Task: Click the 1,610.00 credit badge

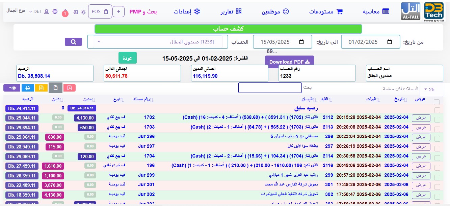Action: pyautogui.click(x=53, y=166)
